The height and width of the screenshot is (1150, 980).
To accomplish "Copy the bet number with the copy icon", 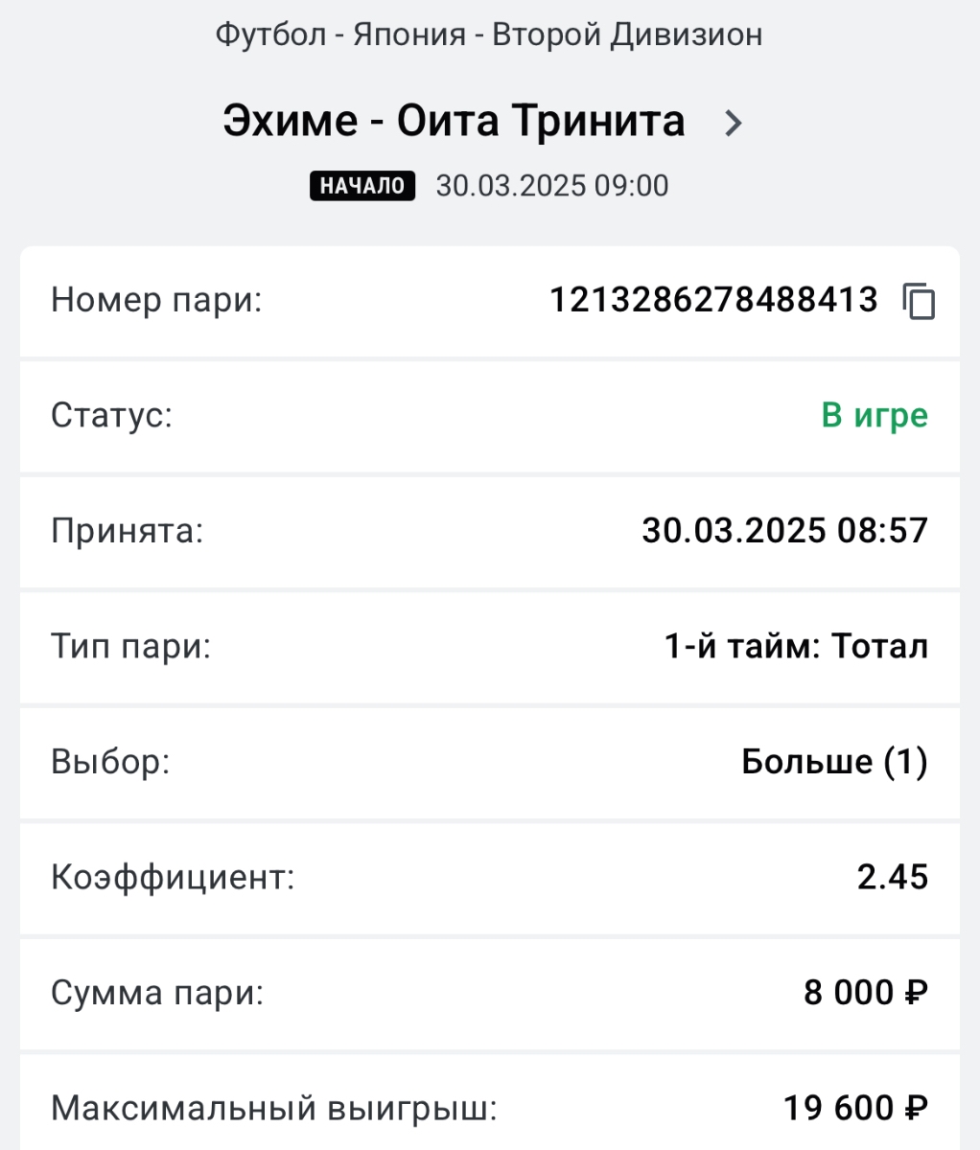I will 919,301.
